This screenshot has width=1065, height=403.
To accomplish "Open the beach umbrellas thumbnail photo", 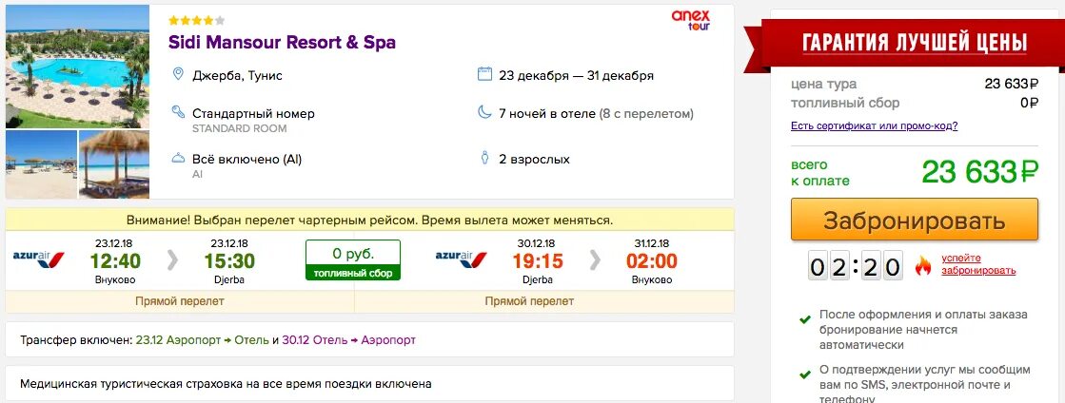I will coord(41,164).
